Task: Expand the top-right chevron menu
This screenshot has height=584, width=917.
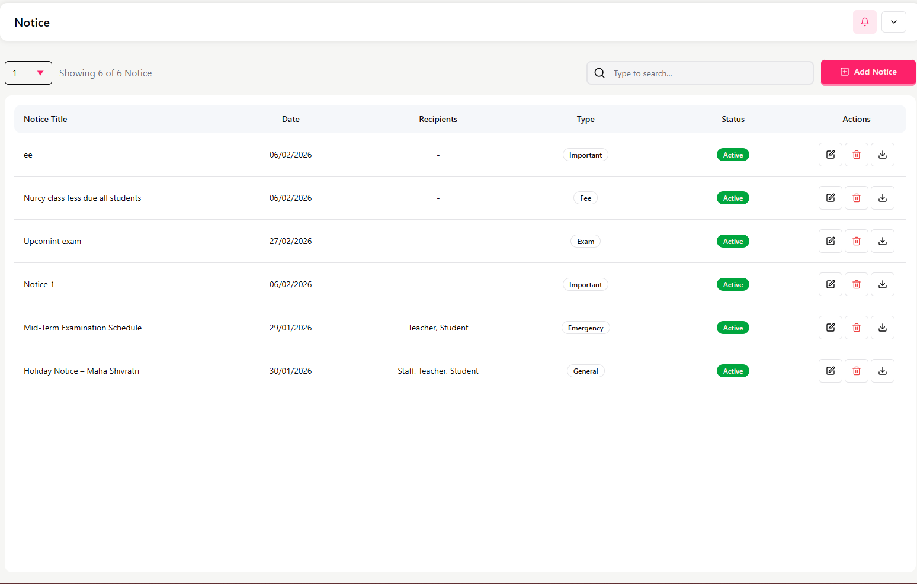Action: pos(893,22)
